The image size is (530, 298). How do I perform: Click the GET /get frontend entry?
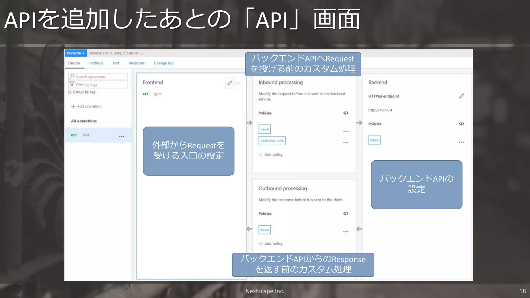[152, 94]
